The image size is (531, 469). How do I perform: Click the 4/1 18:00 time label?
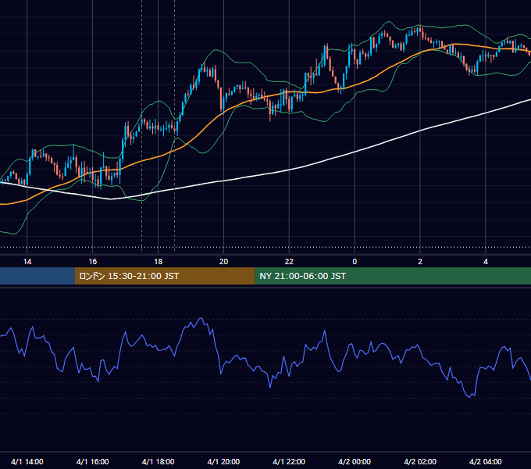(159, 461)
